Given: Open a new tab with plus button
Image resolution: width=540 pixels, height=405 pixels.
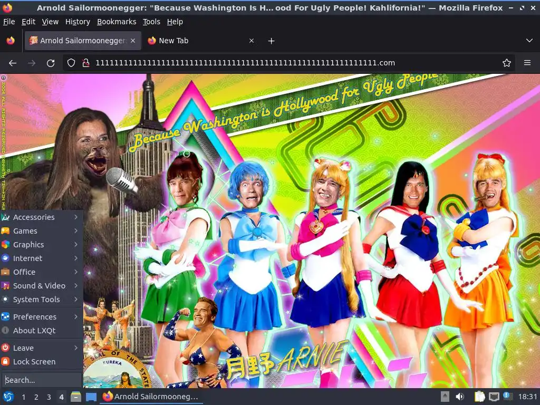Looking at the screenshot, I should click(272, 41).
